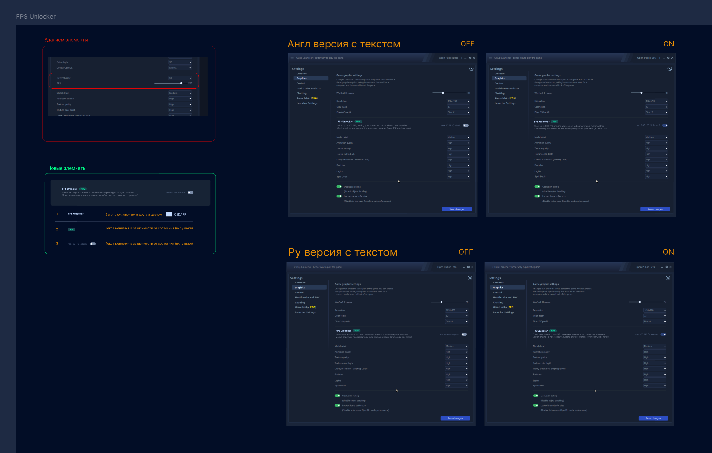Click hamburger menu icon in Russian ON mockup
Viewport: 712px width, 453px height.
(489, 267)
